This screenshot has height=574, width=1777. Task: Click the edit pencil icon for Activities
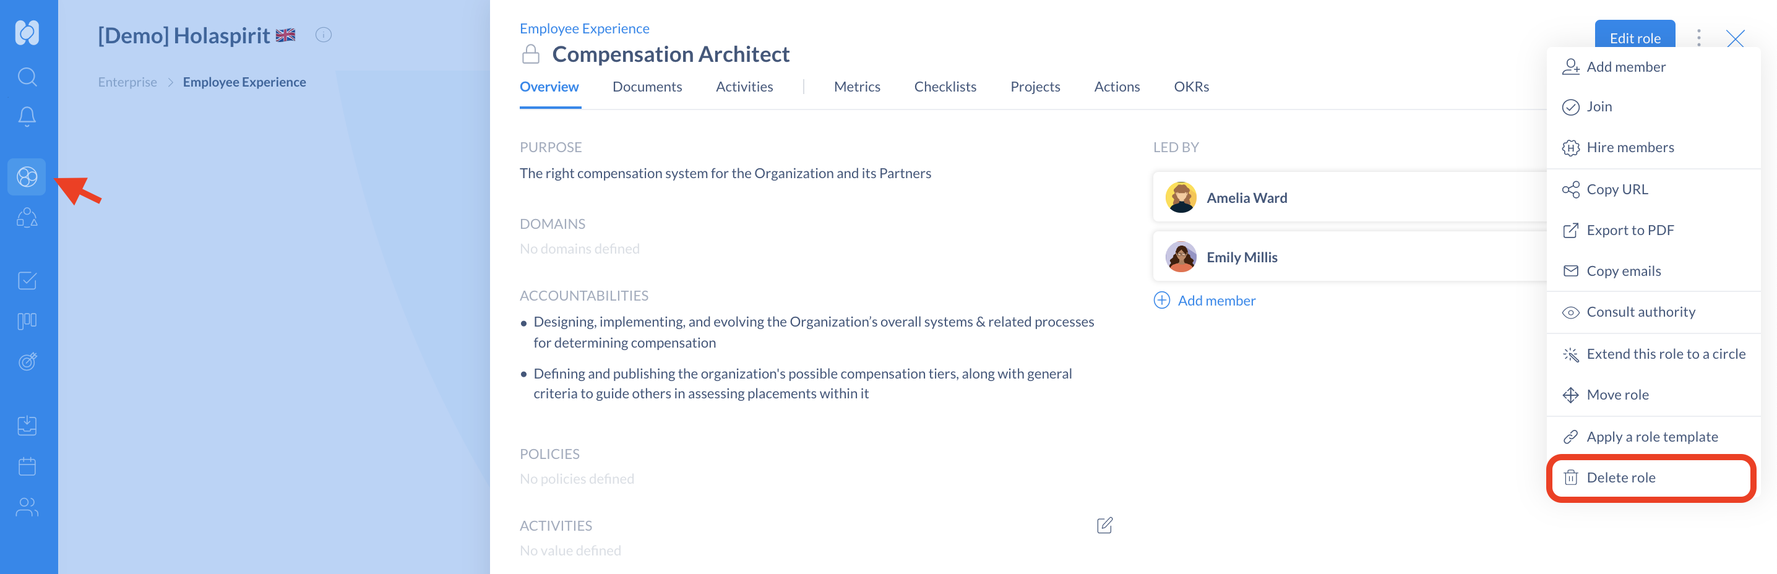[1104, 525]
